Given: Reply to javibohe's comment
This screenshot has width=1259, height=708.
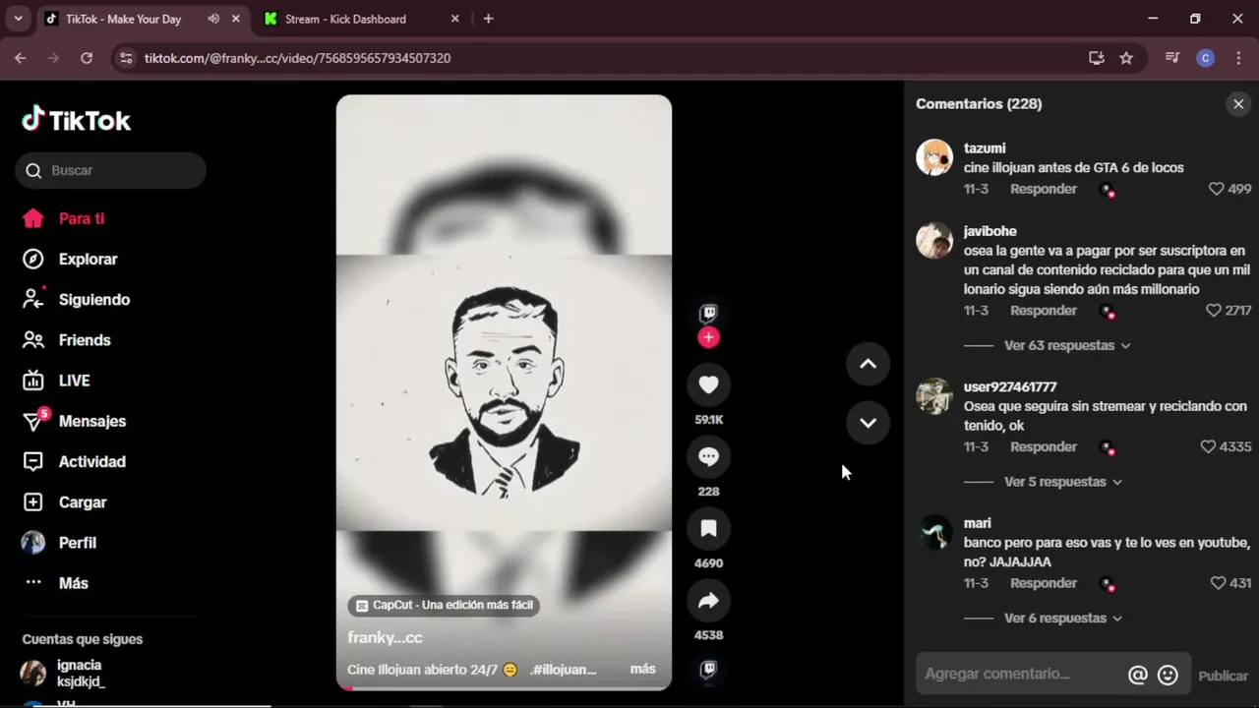Looking at the screenshot, I should pyautogui.click(x=1043, y=311).
